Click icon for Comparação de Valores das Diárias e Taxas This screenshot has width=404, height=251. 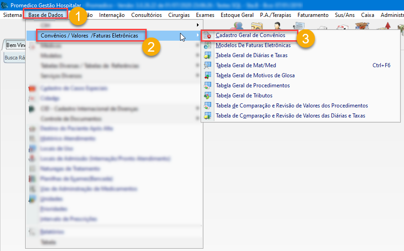[x=208, y=116]
